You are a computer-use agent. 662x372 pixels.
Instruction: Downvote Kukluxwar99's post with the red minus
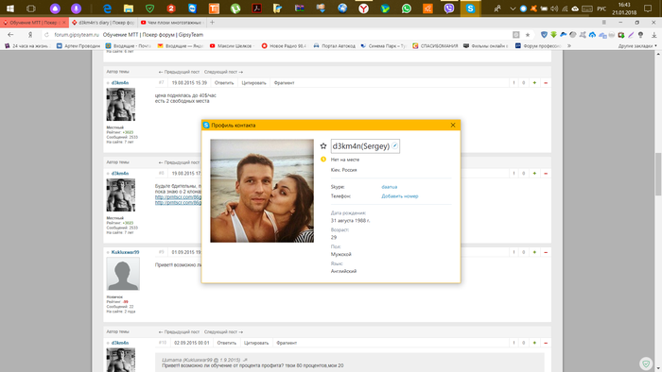(546, 252)
